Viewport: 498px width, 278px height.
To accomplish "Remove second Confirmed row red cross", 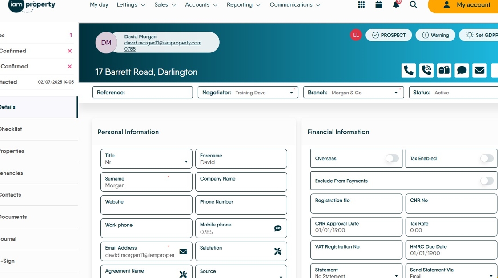I will pos(70,66).
